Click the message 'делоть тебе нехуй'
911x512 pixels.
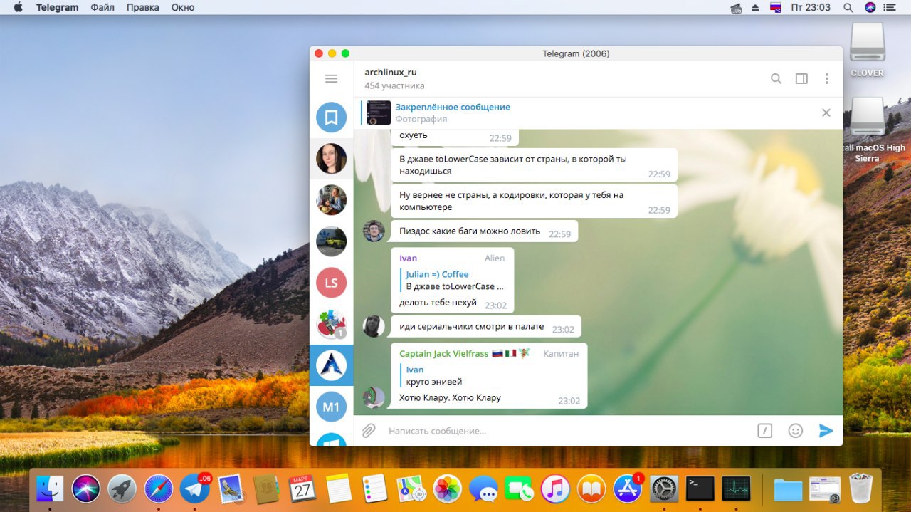[438, 303]
